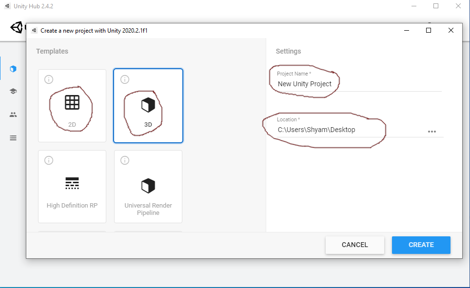Open Installs list in Unity Hub sidebar
Viewport: 470px width, 288px height.
pyautogui.click(x=13, y=138)
